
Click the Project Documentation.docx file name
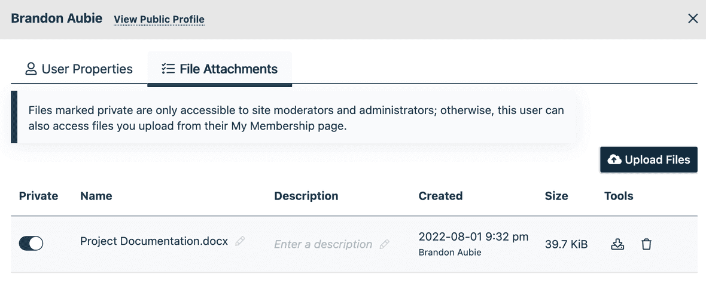coord(154,241)
